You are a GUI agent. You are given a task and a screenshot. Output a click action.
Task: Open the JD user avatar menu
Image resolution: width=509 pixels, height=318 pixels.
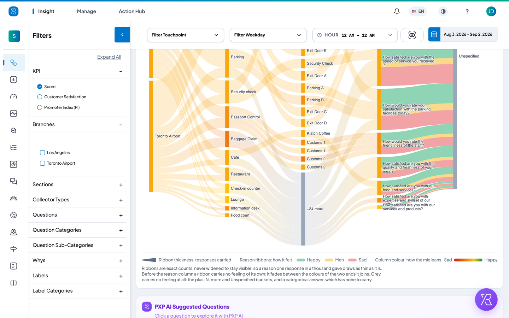tap(491, 11)
